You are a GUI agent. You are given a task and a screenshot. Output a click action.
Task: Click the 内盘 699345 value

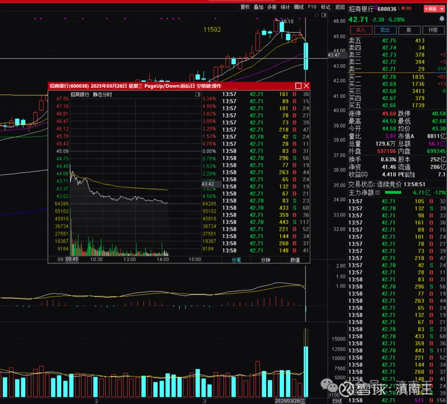coord(436,151)
